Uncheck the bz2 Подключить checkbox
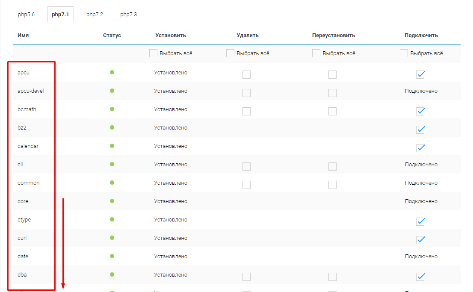The width and height of the screenshot is (473, 292). (x=420, y=130)
